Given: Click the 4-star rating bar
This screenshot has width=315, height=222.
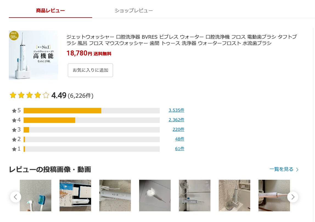Looking at the screenshot, I should [x=91, y=120].
